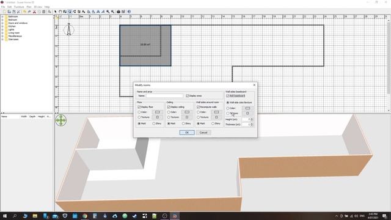The height and width of the screenshot is (220, 391).
Task: Click the Zoom in magnifier icon
Action: 108,12
